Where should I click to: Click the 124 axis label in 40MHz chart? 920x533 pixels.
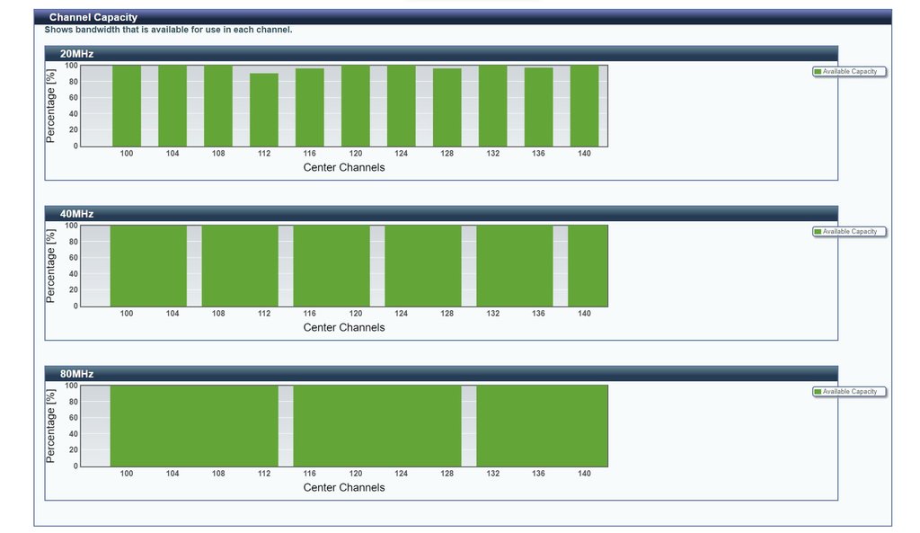point(402,314)
